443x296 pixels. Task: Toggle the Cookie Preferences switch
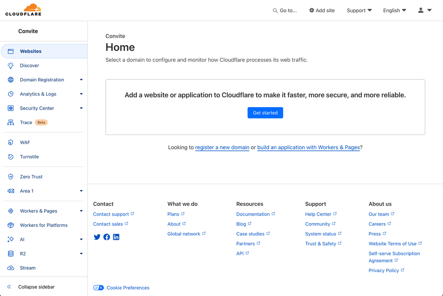[99, 288]
